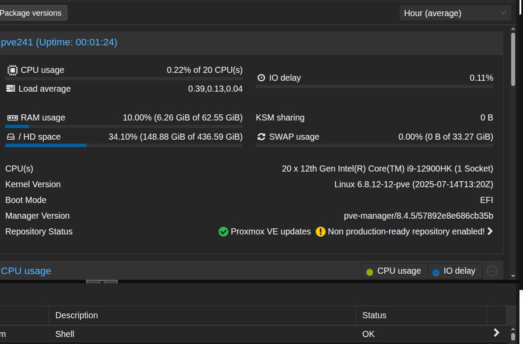
Task: Click the refresh icon beside SWAP usage
Action: (x=261, y=137)
